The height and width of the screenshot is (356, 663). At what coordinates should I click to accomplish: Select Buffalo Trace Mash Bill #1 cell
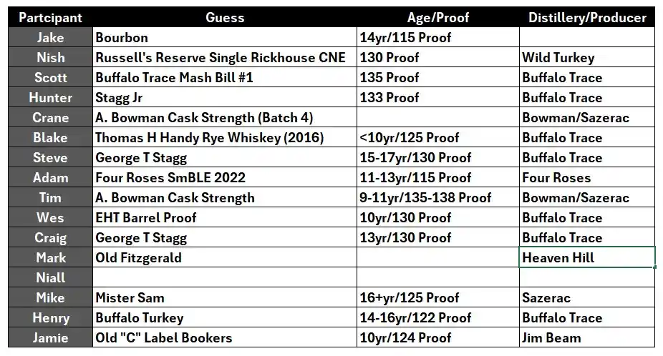(x=224, y=77)
